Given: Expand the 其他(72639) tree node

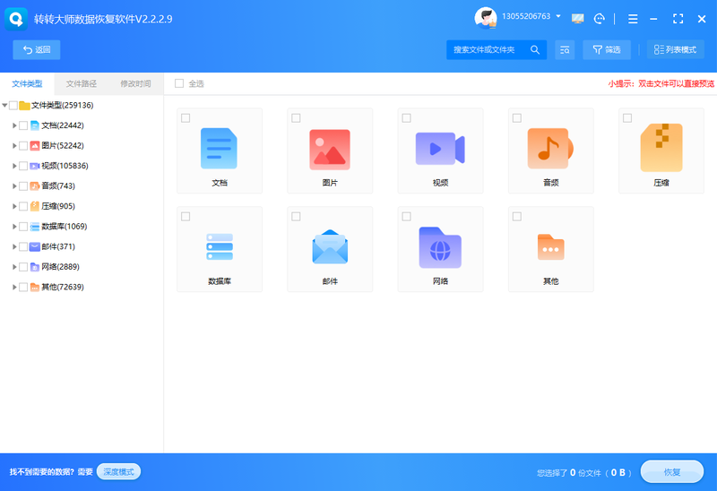Looking at the screenshot, I should pos(14,287).
